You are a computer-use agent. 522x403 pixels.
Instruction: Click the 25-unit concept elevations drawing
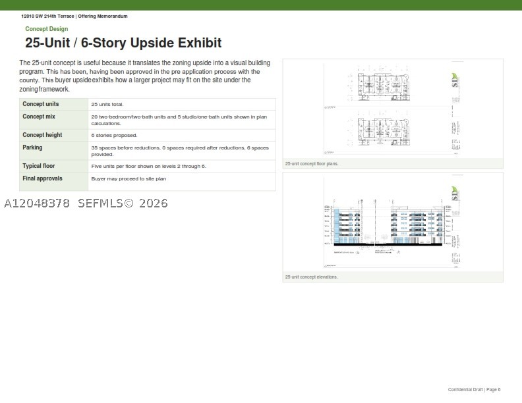(392, 221)
